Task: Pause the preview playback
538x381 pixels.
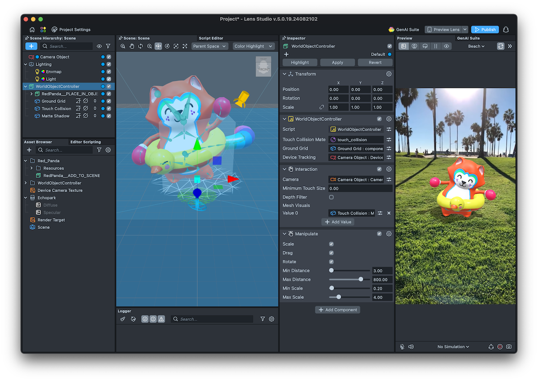Action: (435, 46)
